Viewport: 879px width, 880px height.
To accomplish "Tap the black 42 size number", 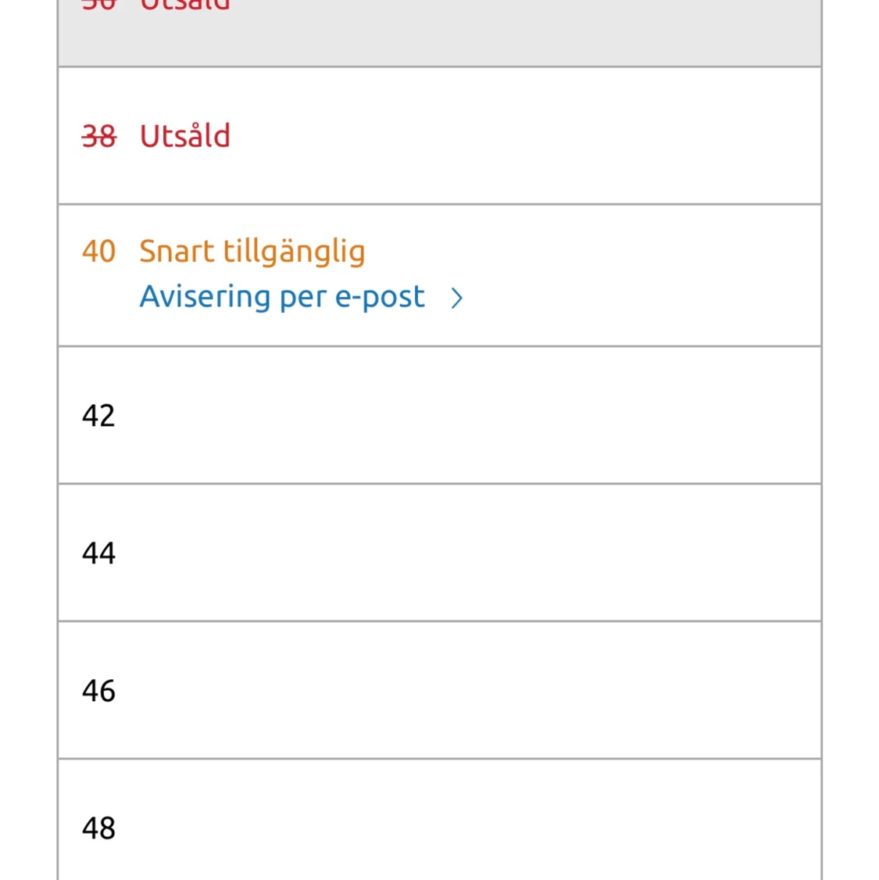I will click(x=98, y=416).
